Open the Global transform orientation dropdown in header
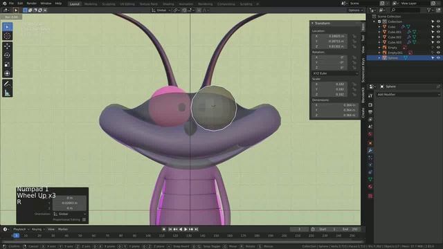This screenshot has width=443, height=249. click(161, 10)
